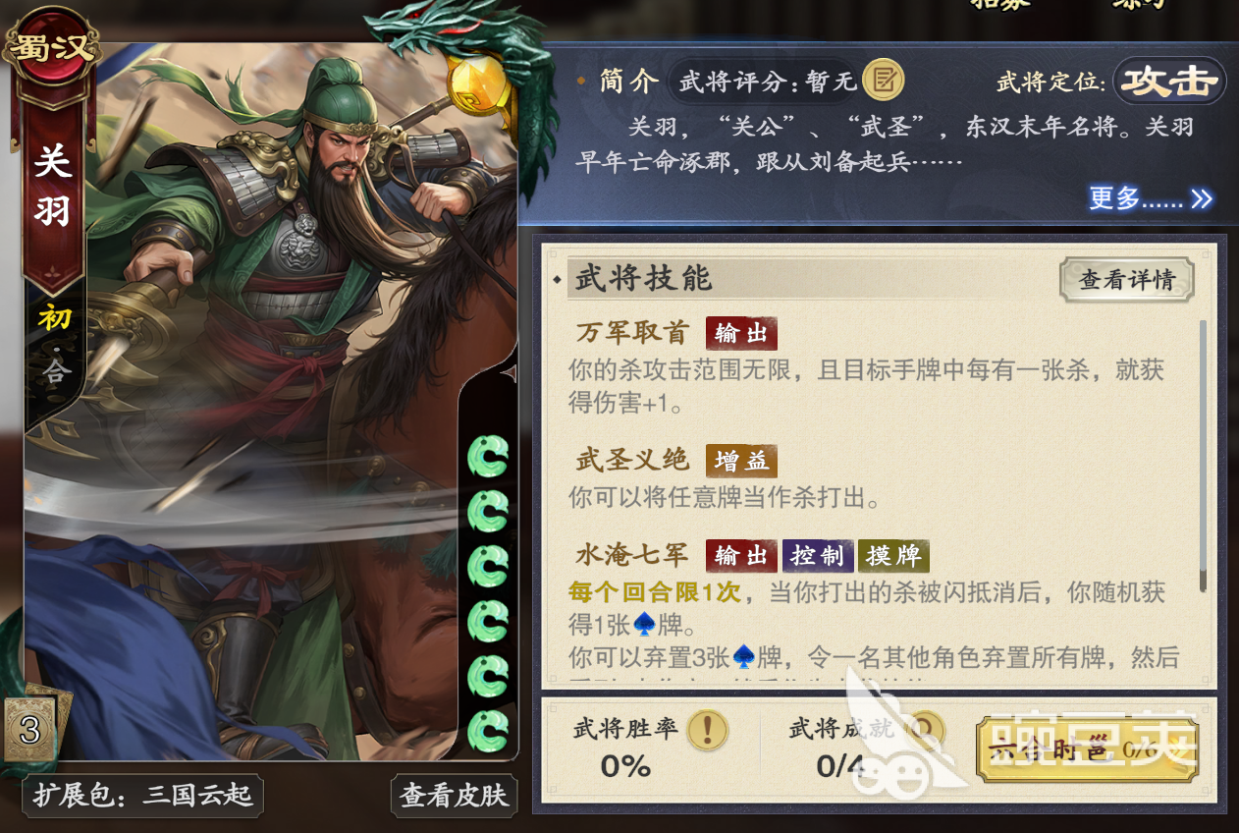Click the 武将胜率 exclamation info icon
Screen dimensions: 1239x833
[707, 730]
